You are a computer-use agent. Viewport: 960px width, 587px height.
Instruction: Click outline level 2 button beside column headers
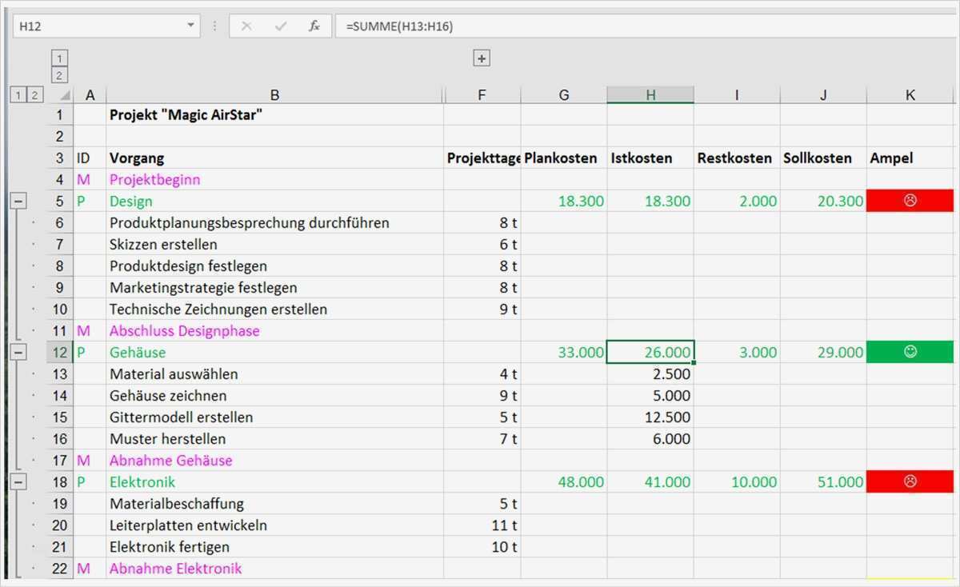tap(34, 94)
